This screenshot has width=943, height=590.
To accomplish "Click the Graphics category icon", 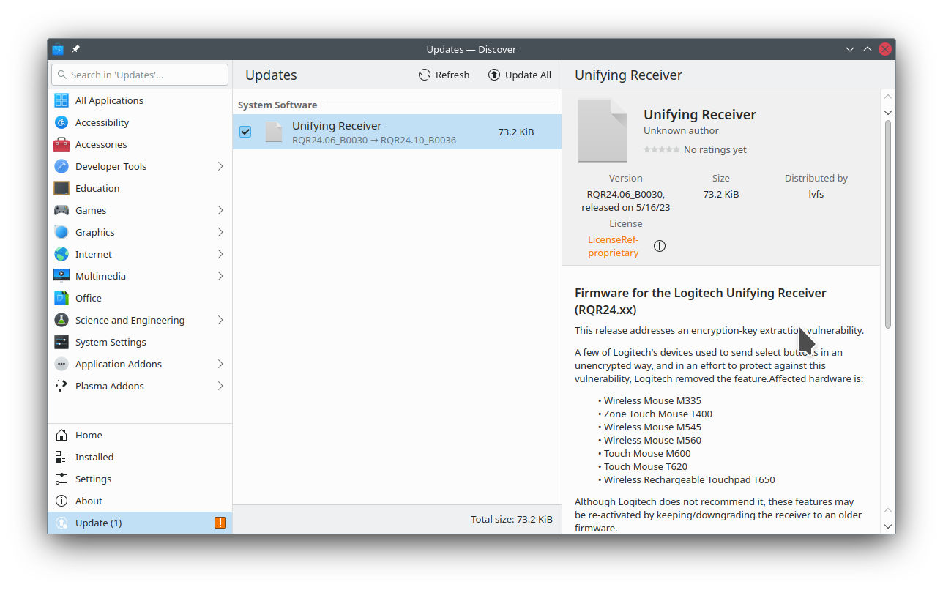I will (61, 232).
